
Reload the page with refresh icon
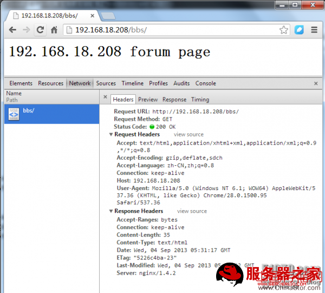[40, 30]
